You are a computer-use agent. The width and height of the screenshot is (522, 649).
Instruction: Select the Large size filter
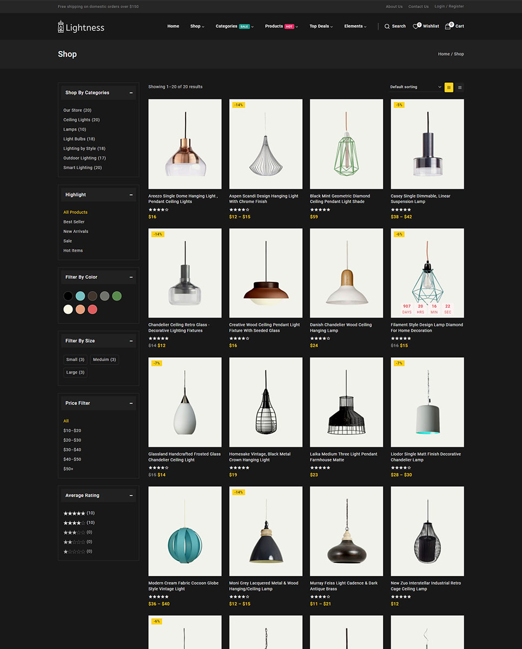pyautogui.click(x=75, y=373)
